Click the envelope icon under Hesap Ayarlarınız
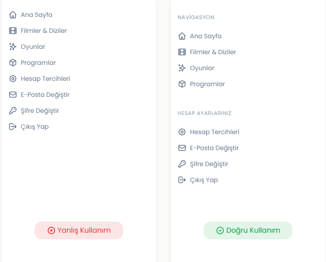The width and height of the screenshot is (326, 262). click(x=182, y=148)
